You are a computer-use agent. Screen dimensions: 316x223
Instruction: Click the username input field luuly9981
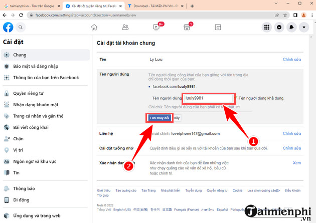(x=208, y=98)
